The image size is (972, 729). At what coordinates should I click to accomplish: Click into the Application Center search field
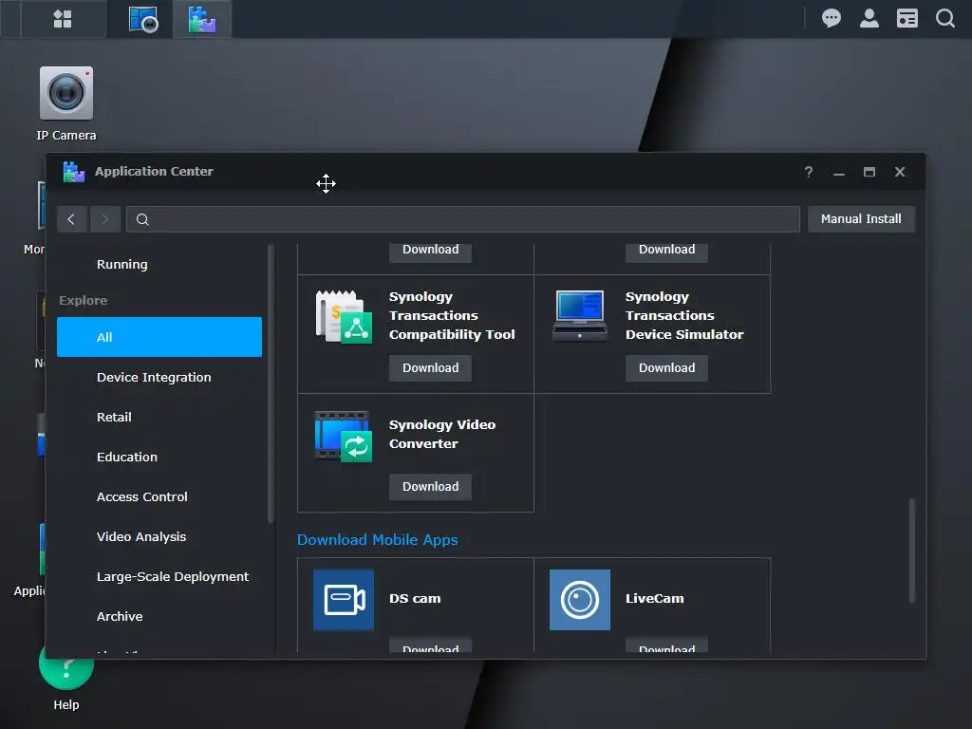click(463, 219)
